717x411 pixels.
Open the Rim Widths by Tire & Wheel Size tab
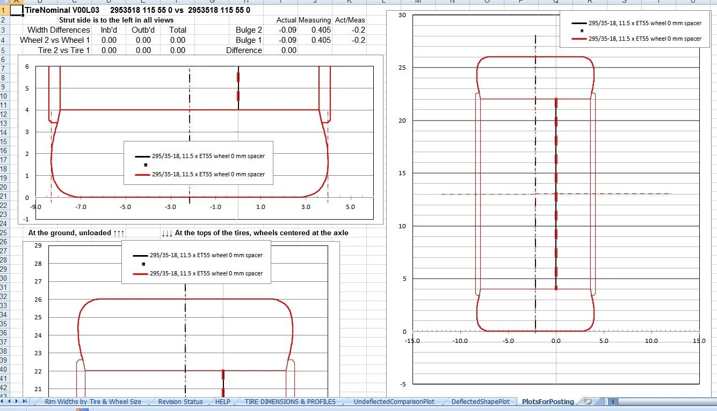[93, 401]
